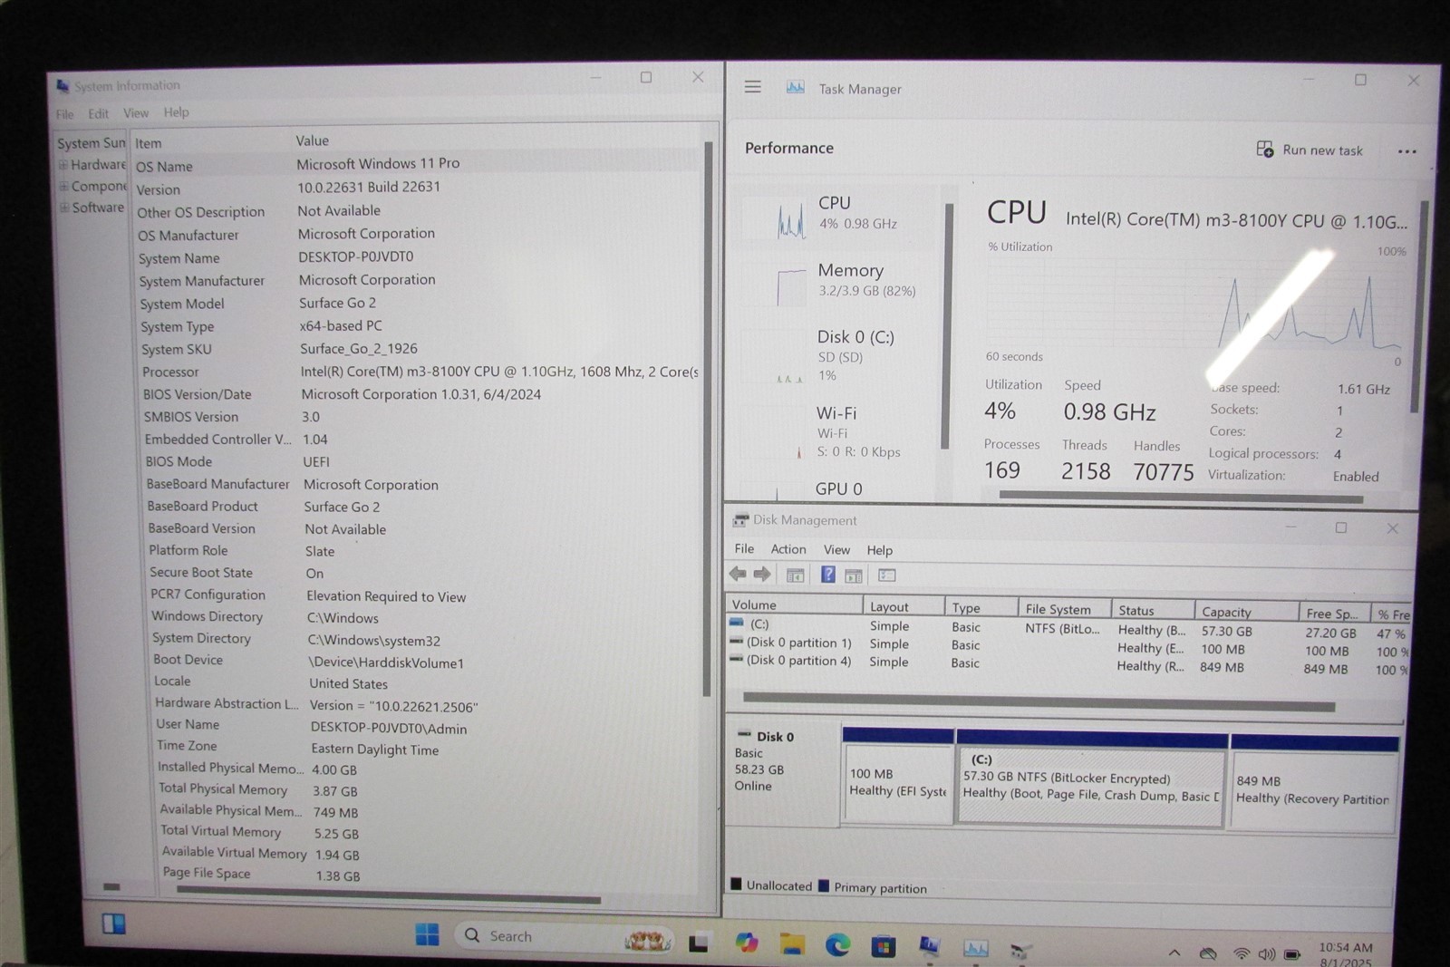This screenshot has width=1450, height=967.
Task: Click the System Information vertical scrollbar
Action: pyautogui.click(x=708, y=419)
